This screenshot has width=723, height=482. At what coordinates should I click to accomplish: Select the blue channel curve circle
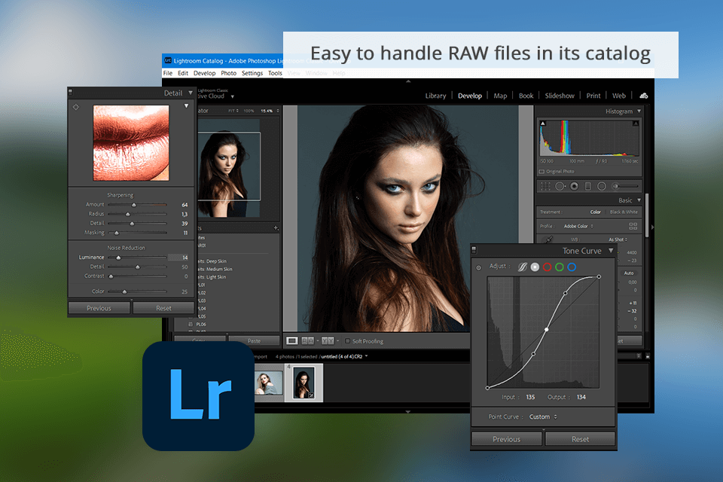[572, 267]
